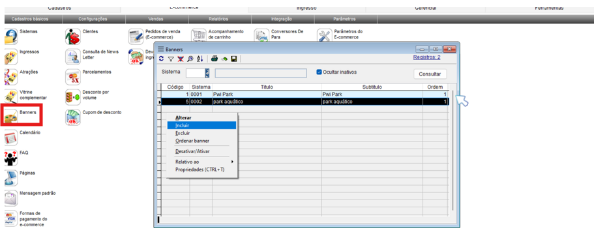Print the banner list using printer icon
Image resolution: width=594 pixels, height=251 pixels.
215,59
